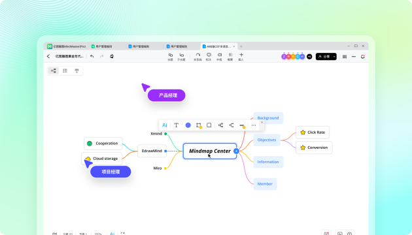Select the Cloud storage node

(x=102, y=159)
